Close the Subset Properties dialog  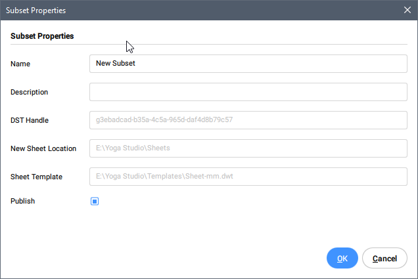pyautogui.click(x=407, y=10)
